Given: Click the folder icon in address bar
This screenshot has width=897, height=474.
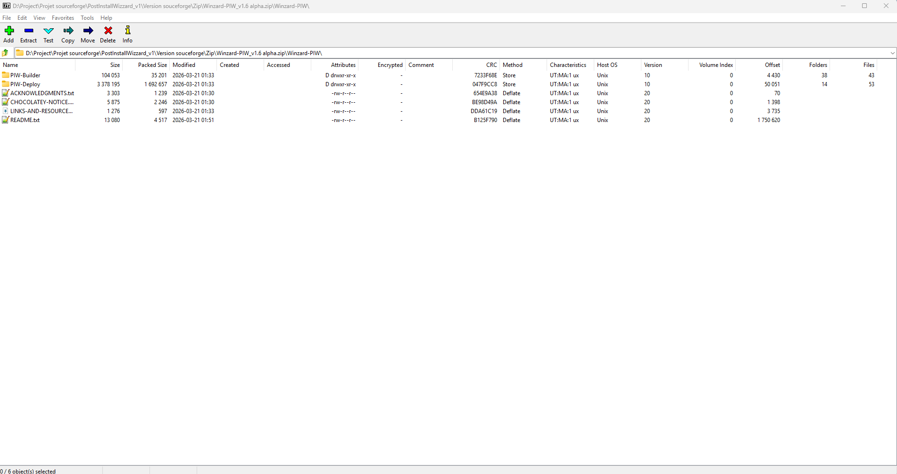Looking at the screenshot, I should [x=20, y=53].
